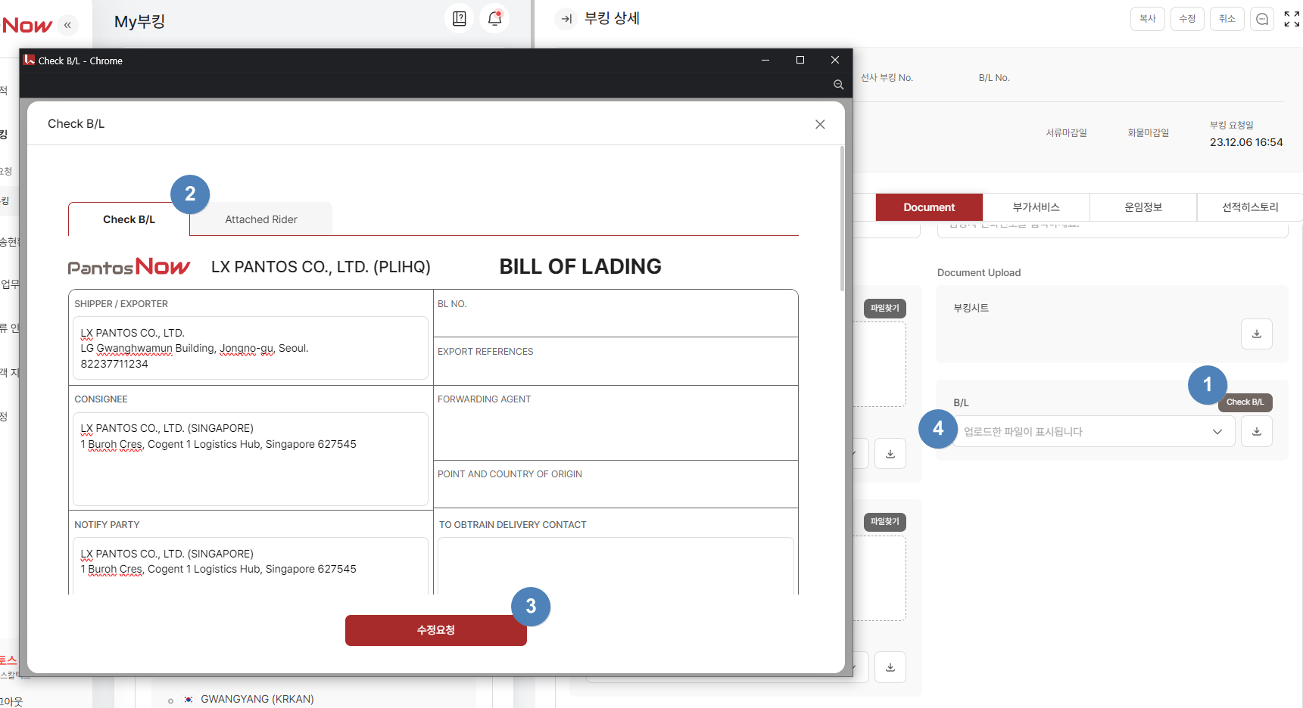The width and height of the screenshot is (1303, 708).
Task: Click into the Shipper / Exporter text field
Action: 250,348
